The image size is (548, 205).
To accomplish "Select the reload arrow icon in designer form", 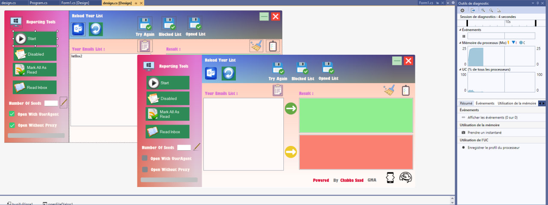I will pos(96,29).
